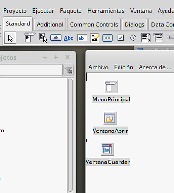Choose the TLabel 'Abc' component

click(x=69, y=38)
